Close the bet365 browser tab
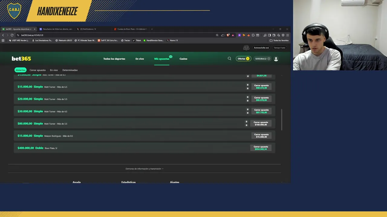This screenshot has height=217, width=387. [x=34, y=29]
